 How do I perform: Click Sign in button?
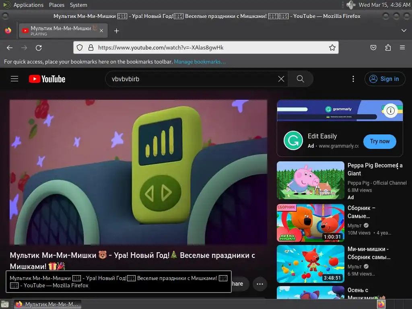tap(385, 79)
